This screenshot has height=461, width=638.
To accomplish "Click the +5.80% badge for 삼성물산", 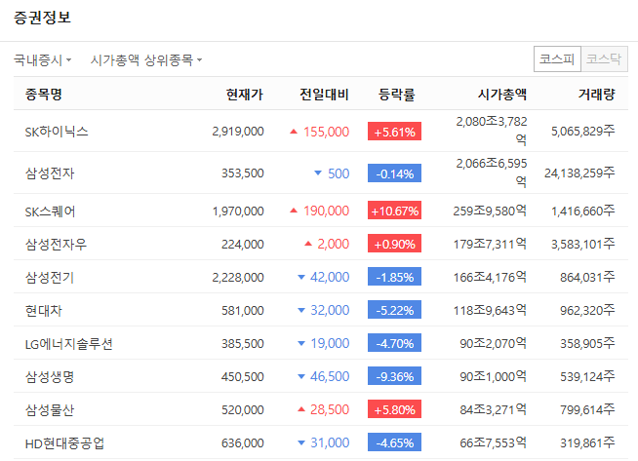I will coord(394,409).
